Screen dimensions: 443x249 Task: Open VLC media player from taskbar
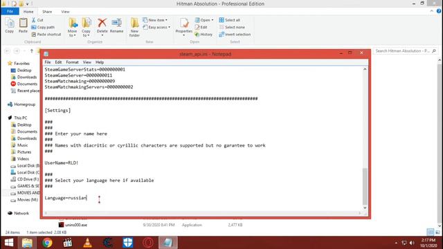click(88, 243)
